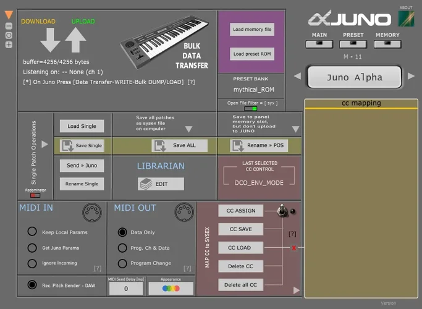Click the Load memory file button

(251, 30)
